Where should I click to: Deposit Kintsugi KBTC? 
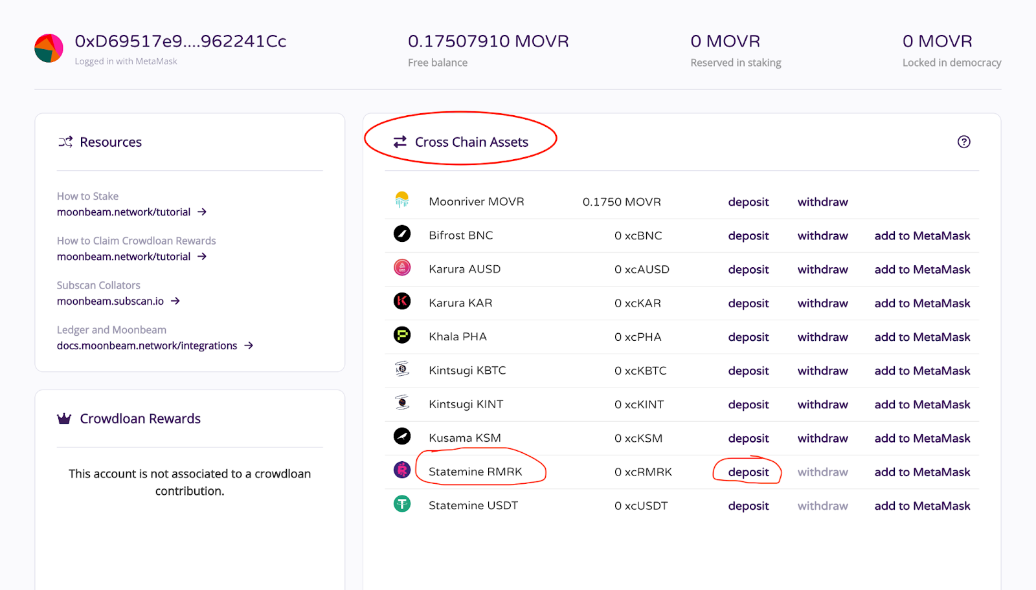pyautogui.click(x=749, y=371)
